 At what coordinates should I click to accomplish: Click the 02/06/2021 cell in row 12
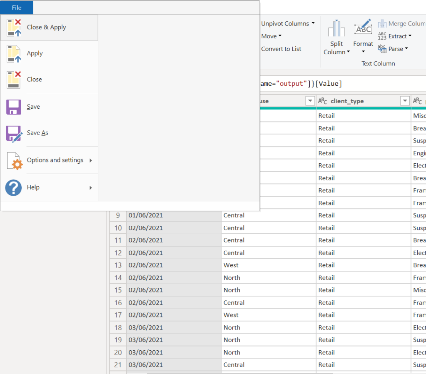click(174, 253)
